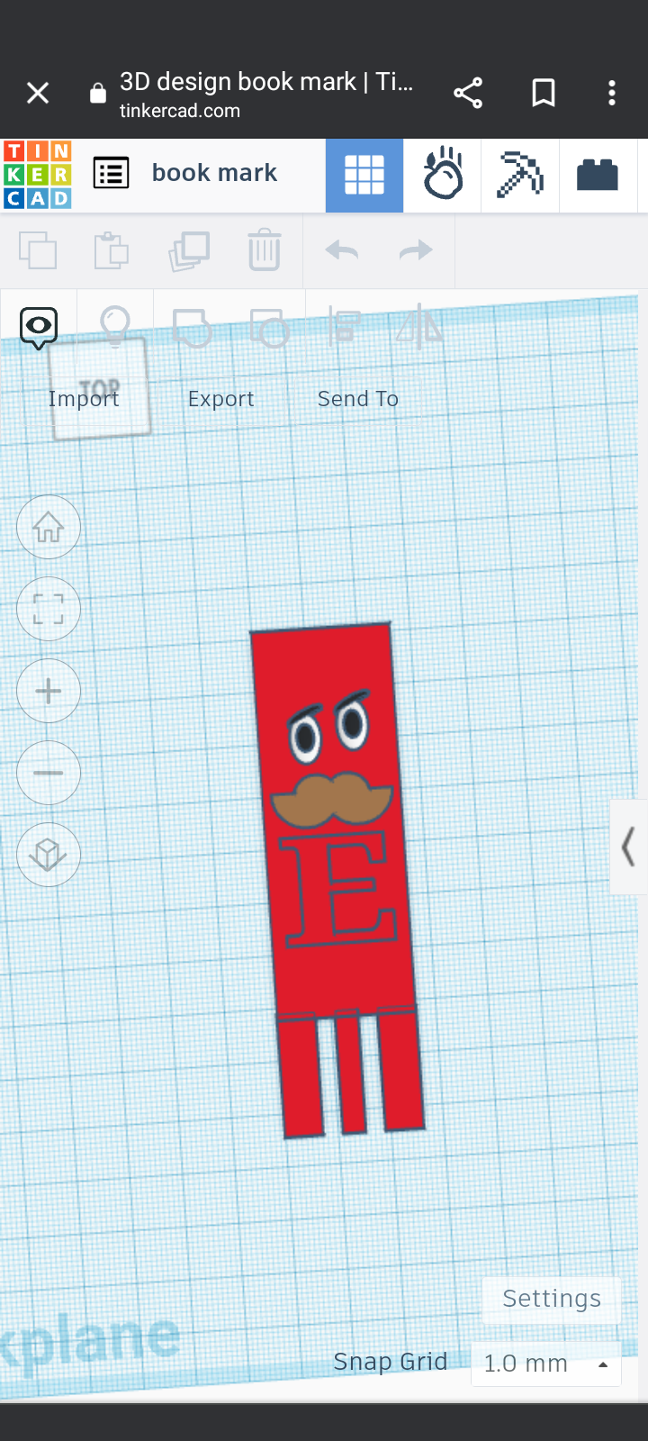Switch to 3D design grid view
The height and width of the screenshot is (1441, 648).
(x=364, y=176)
